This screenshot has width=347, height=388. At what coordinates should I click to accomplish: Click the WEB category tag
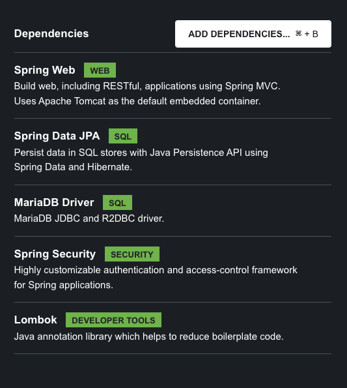pos(100,70)
